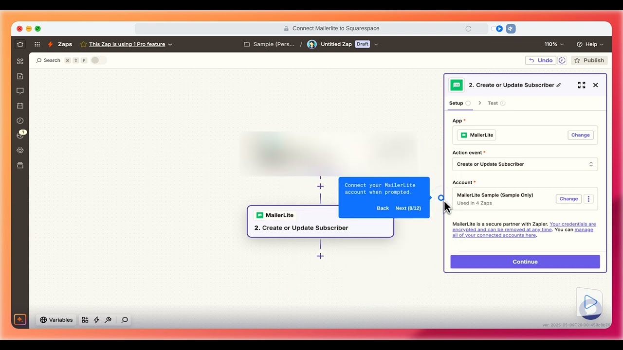
Task: Open the Untitled Zap Draft dropdown chevron
Action: click(x=376, y=44)
